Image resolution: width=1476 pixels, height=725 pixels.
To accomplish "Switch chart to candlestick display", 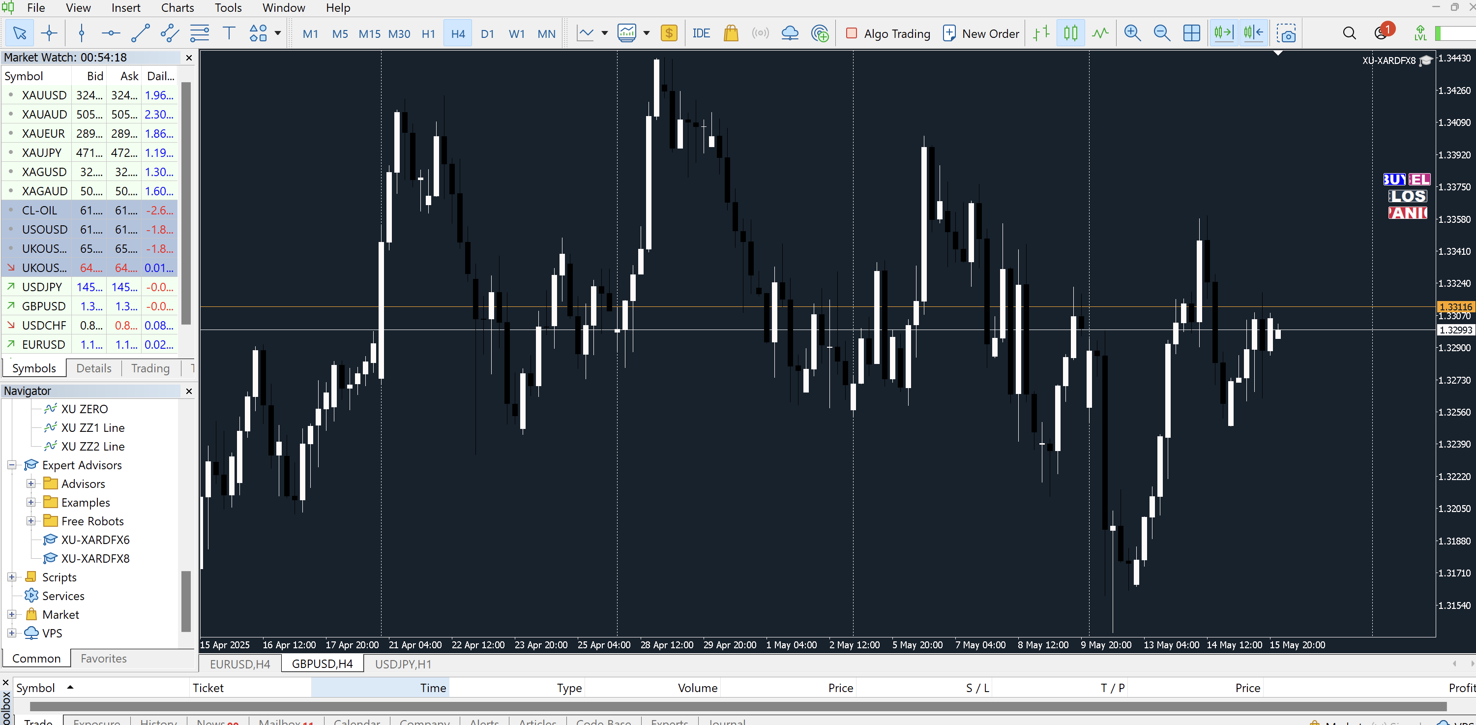I will (x=1070, y=33).
